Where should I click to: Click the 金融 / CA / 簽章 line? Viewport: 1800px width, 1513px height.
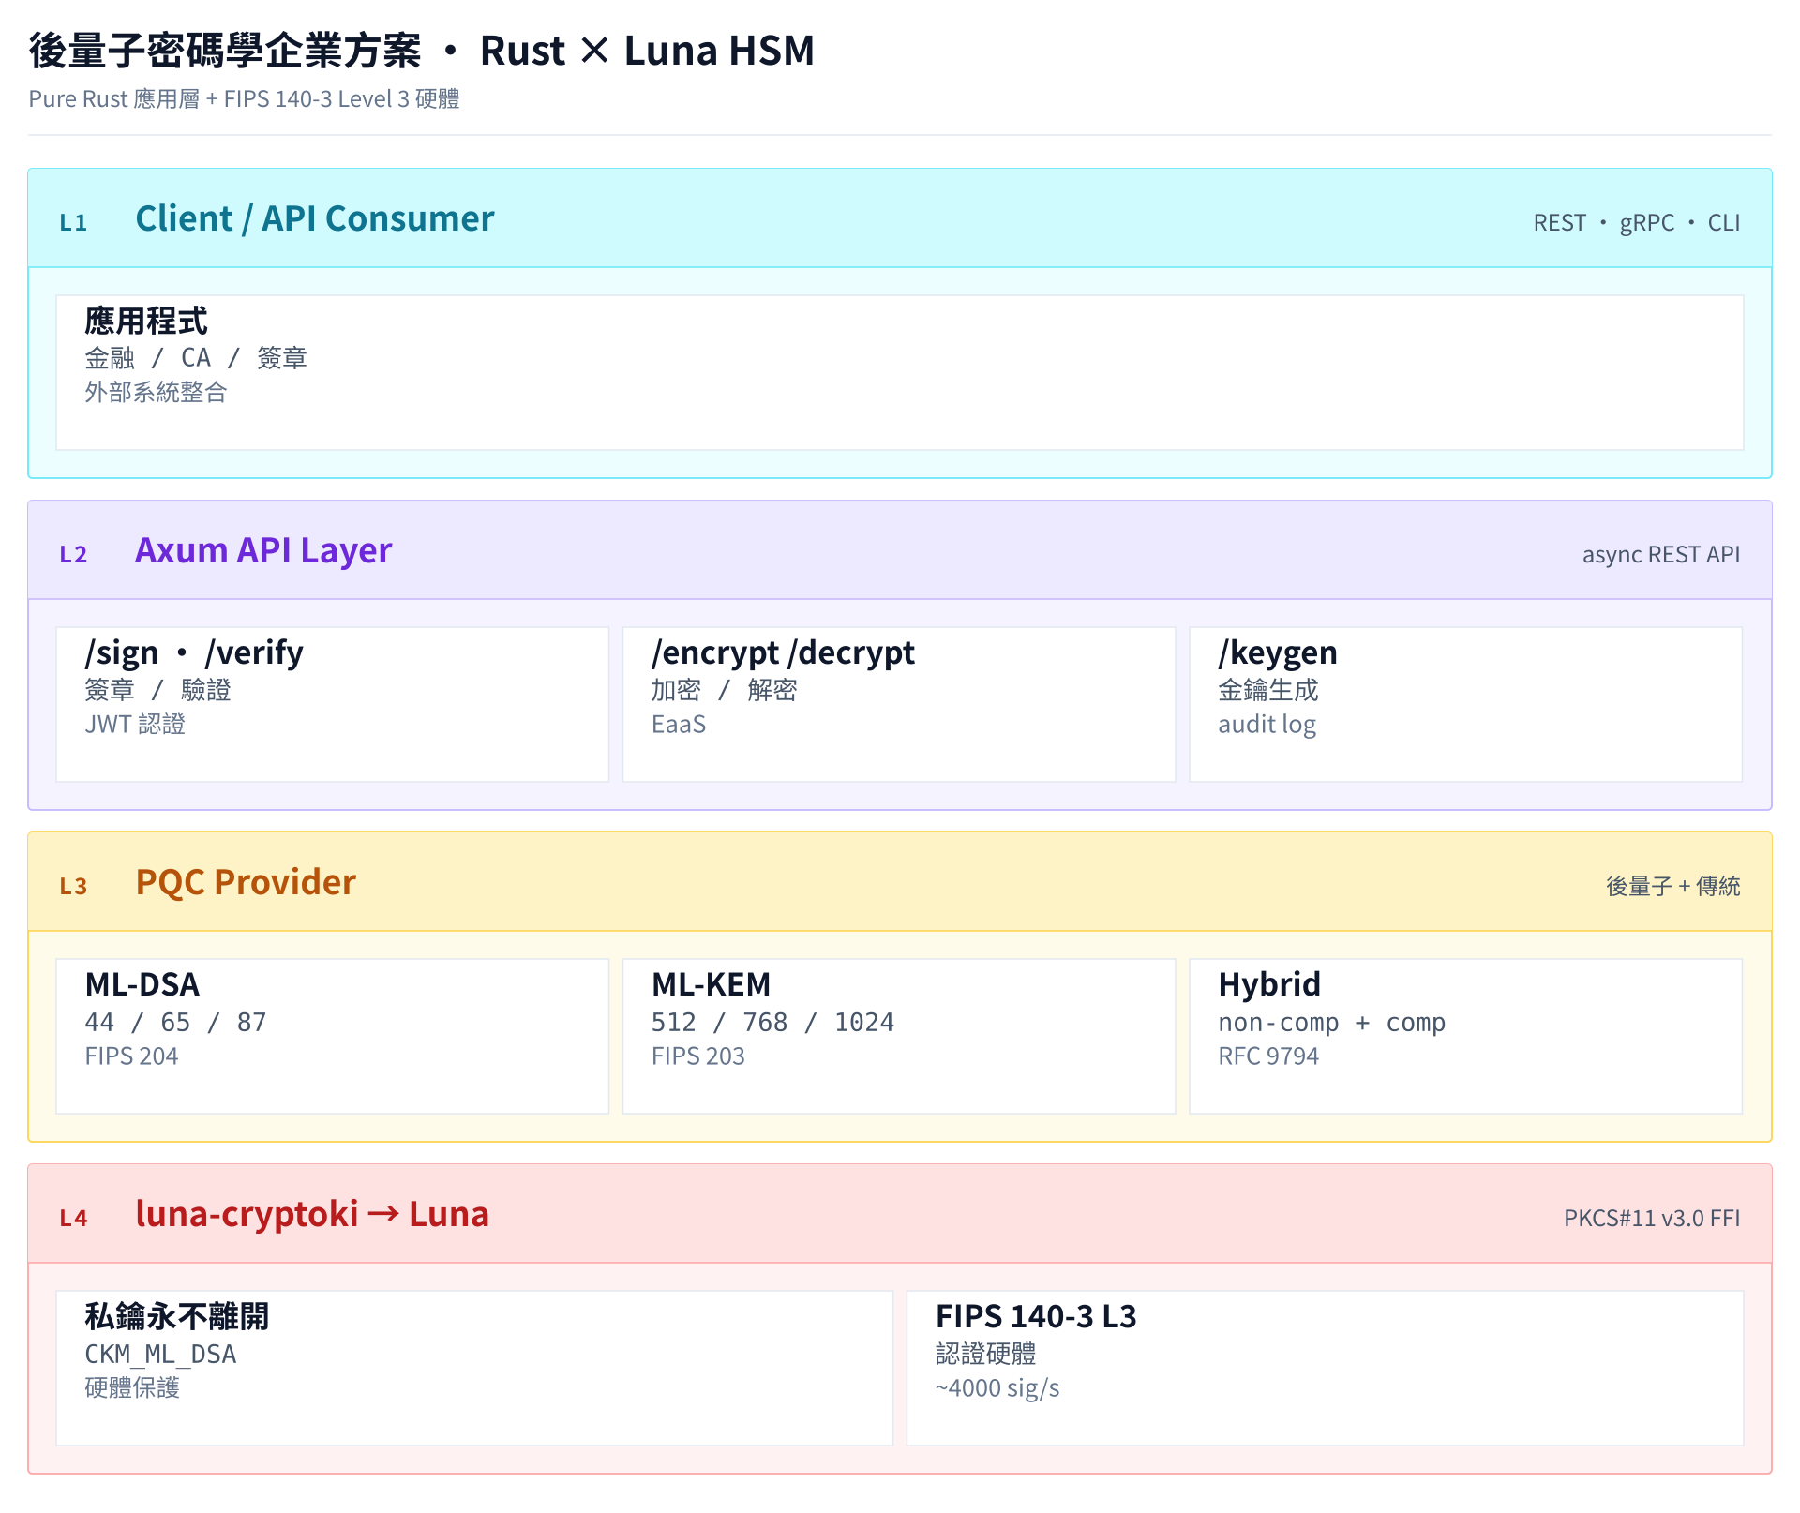point(196,358)
